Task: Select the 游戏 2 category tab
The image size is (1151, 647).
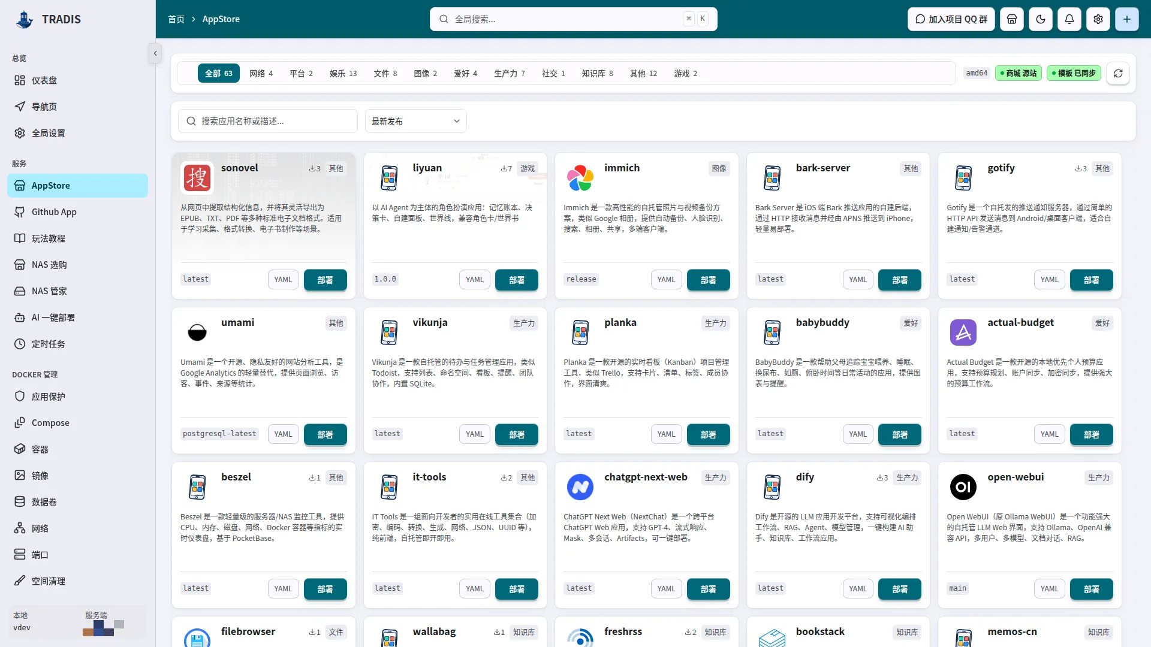Action: point(685,73)
